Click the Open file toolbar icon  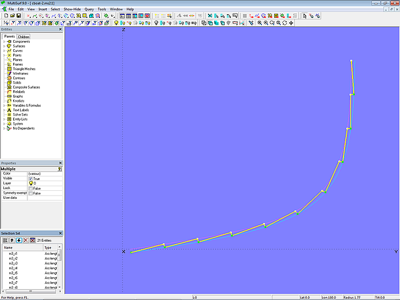click(11, 16)
